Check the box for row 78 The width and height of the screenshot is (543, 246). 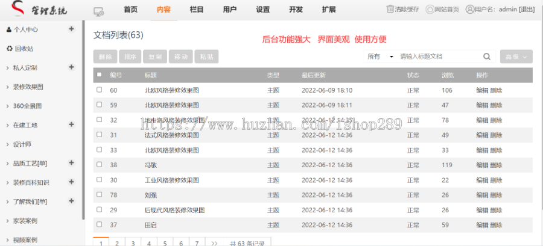point(100,195)
